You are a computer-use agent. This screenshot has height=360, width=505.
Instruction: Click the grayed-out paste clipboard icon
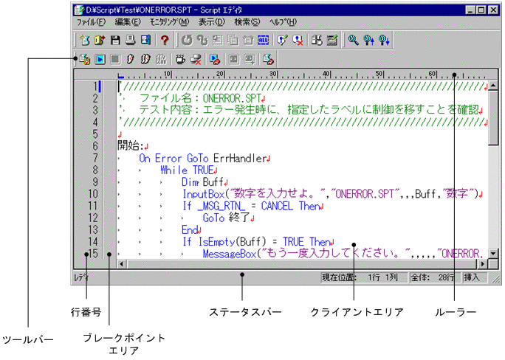click(248, 41)
